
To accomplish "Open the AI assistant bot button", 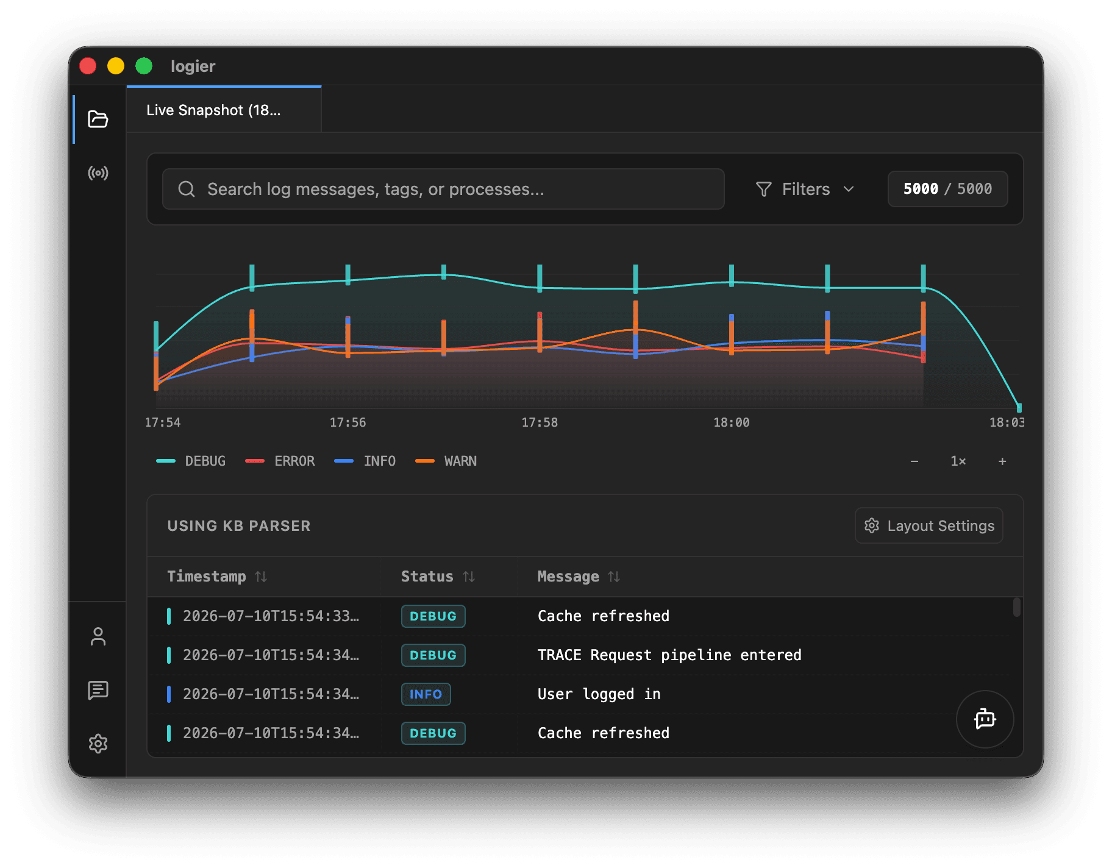I will tap(985, 719).
